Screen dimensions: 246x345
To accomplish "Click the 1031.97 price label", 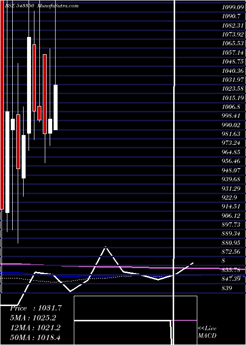I will (233, 80).
